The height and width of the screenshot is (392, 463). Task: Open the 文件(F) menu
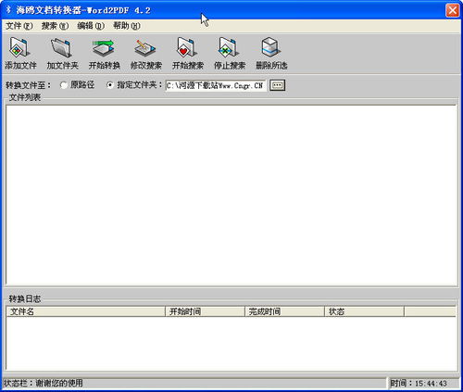click(x=19, y=26)
